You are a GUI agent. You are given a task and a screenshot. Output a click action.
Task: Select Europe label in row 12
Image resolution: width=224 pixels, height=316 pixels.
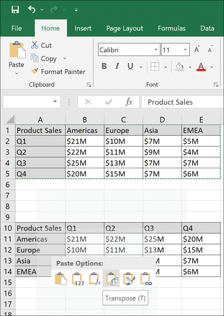point(40,250)
